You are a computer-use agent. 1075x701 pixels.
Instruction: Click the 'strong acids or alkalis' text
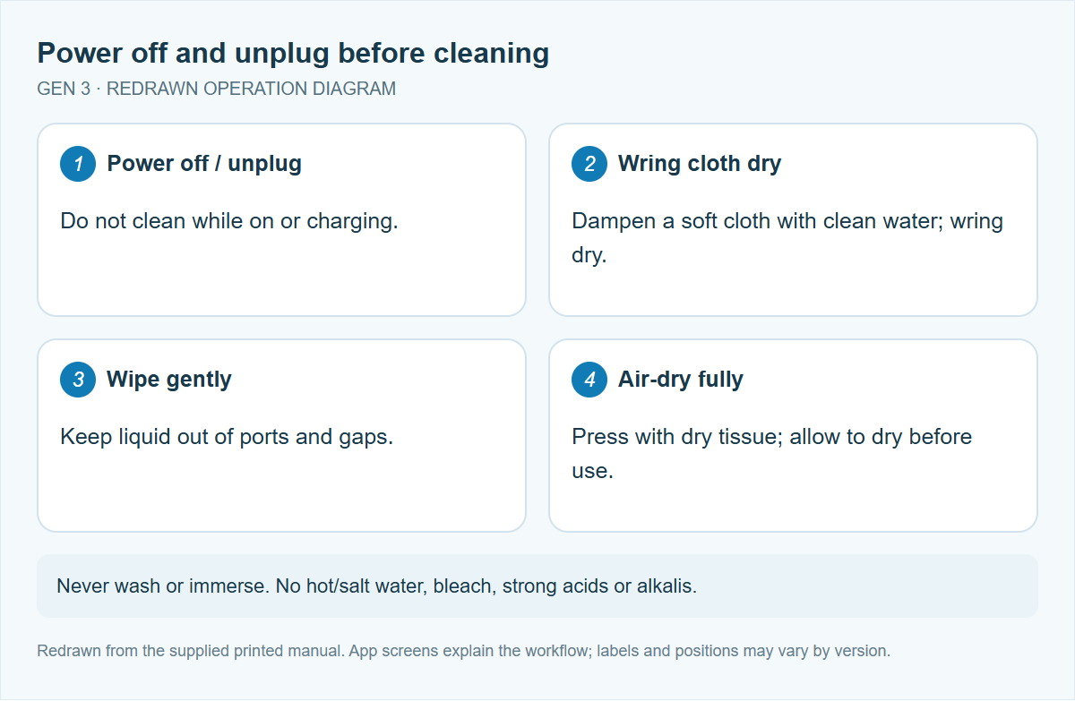[x=599, y=587]
